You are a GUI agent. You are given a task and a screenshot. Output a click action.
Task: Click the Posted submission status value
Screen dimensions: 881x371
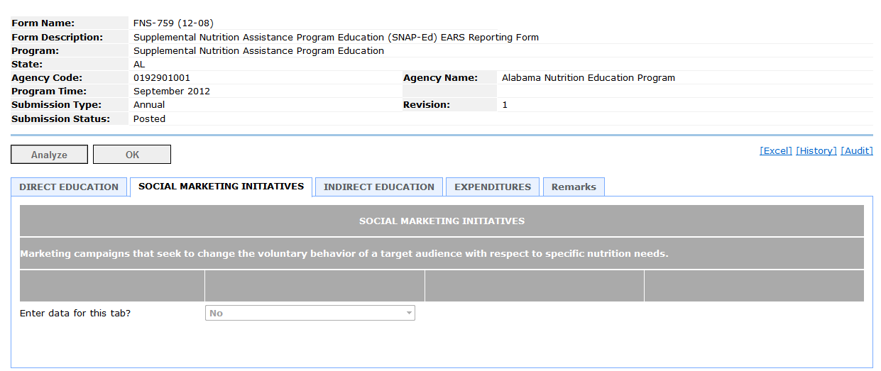pos(149,119)
